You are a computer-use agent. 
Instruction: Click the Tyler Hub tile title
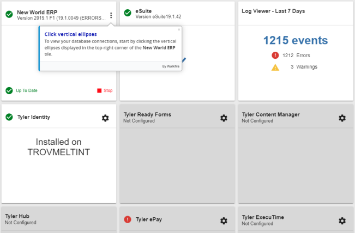pos(17,216)
